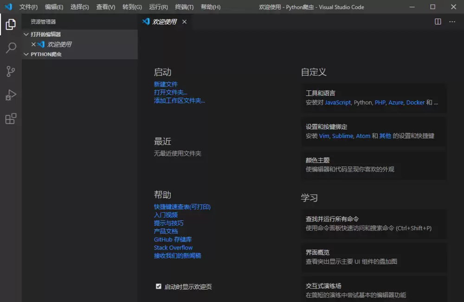The width and height of the screenshot is (464, 302).
Task: Open the Explorer view in the activity bar
Action: pos(10,25)
